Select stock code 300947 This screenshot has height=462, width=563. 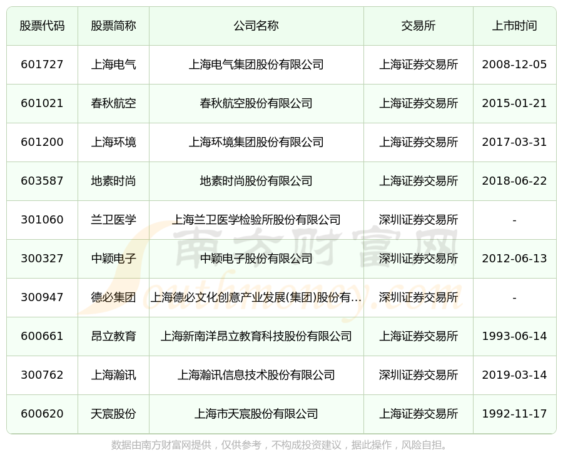[42, 297]
